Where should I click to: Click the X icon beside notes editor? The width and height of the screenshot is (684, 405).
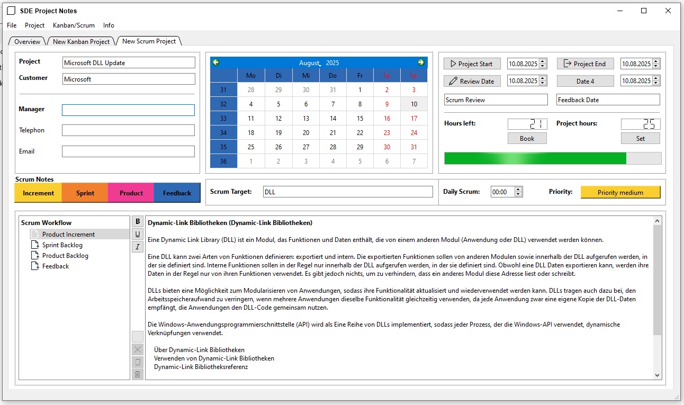pos(138,349)
